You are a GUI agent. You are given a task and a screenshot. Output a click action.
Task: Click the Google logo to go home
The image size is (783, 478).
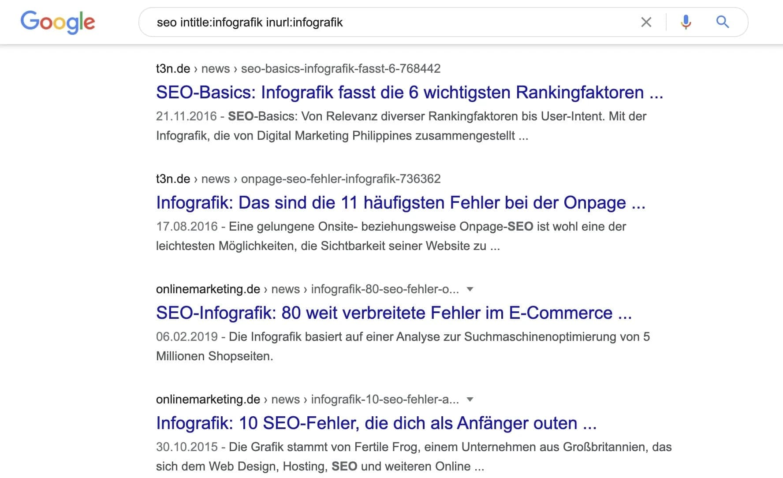[x=58, y=22]
